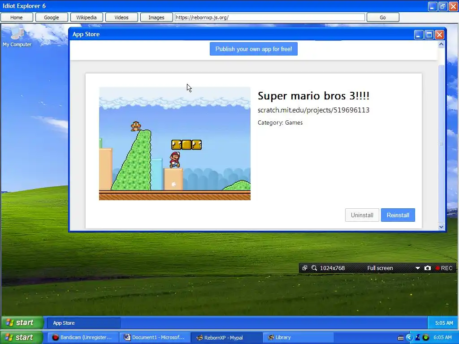Viewport: 459px width, 344px height.
Task: Reinstall the Super mario bros app
Action: click(398, 215)
